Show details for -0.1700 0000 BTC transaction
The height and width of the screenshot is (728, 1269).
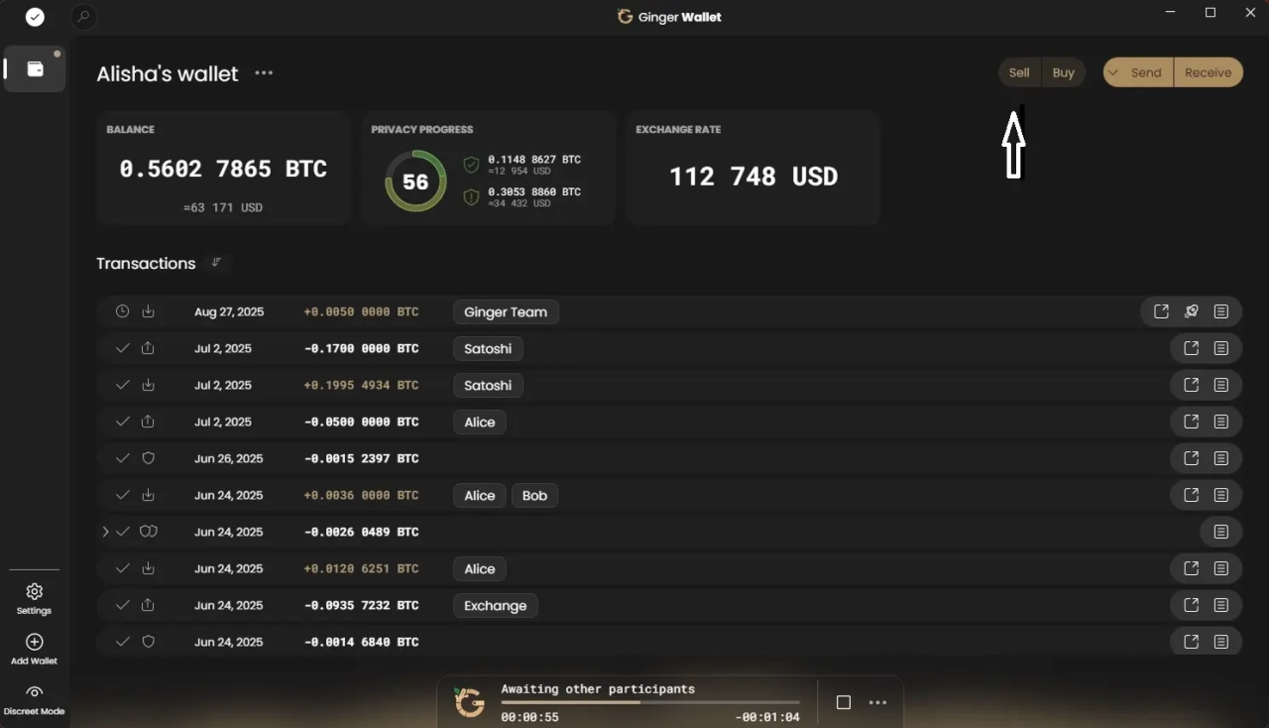(1221, 348)
